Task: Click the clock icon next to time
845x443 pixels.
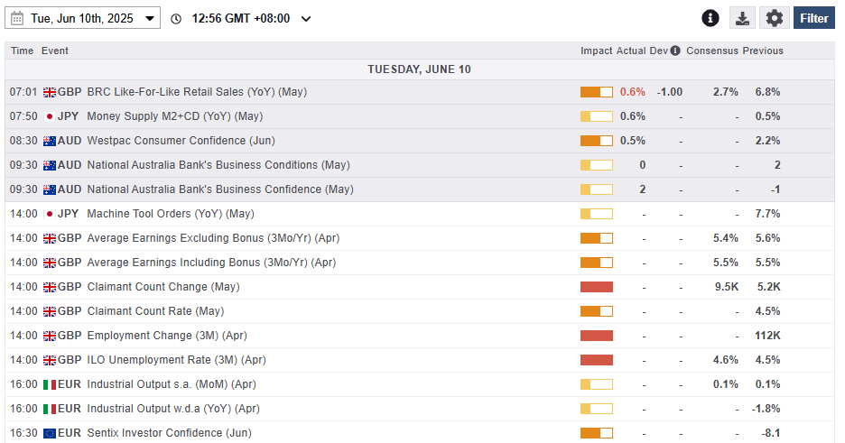Action: 176,19
